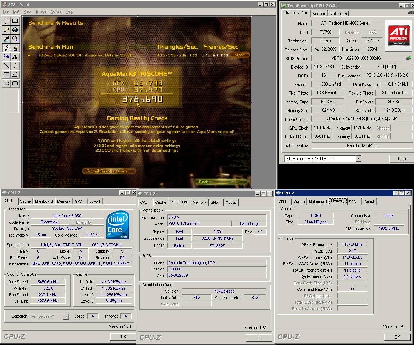
Task: Select the Curve tool in Paint
Action: (15, 66)
